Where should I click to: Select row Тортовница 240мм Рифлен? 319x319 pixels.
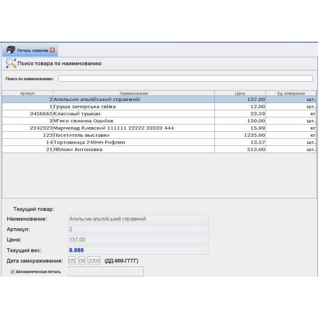pos(159,142)
